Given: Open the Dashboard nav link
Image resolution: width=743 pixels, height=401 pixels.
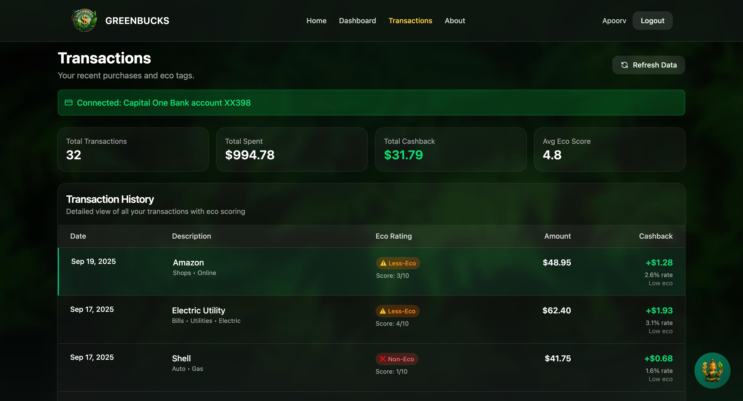Looking at the screenshot, I should pyautogui.click(x=357, y=21).
